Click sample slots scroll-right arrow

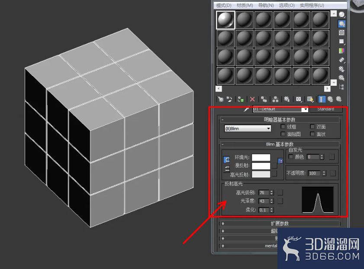[327, 89]
